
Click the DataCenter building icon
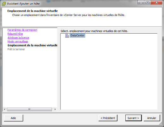click(x=67, y=36)
